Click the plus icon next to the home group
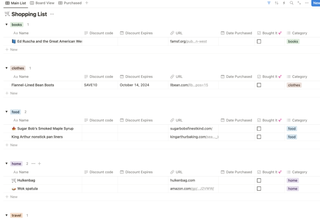The width and height of the screenshot is (320, 220). click(x=39, y=164)
